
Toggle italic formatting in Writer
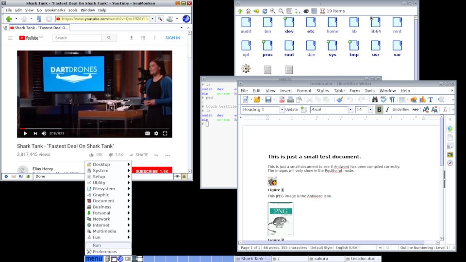(x=387, y=109)
